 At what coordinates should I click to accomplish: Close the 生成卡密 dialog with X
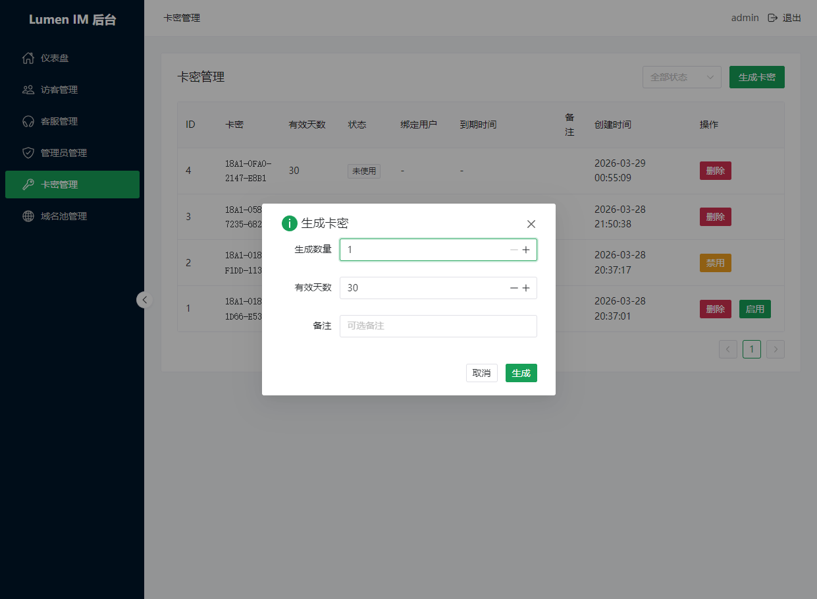click(531, 224)
